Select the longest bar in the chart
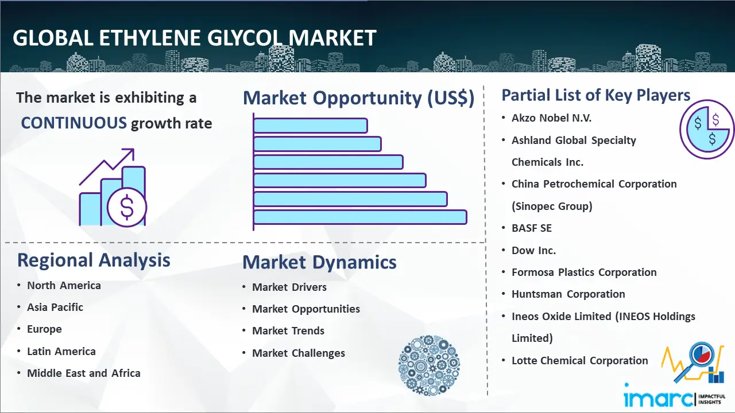Screen dimensions: 735x413 [x=359, y=217]
